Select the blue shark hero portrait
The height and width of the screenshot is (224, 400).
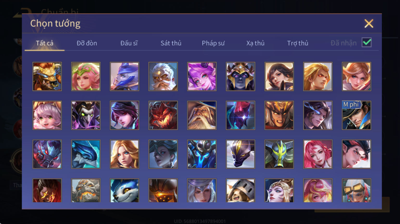86,154
